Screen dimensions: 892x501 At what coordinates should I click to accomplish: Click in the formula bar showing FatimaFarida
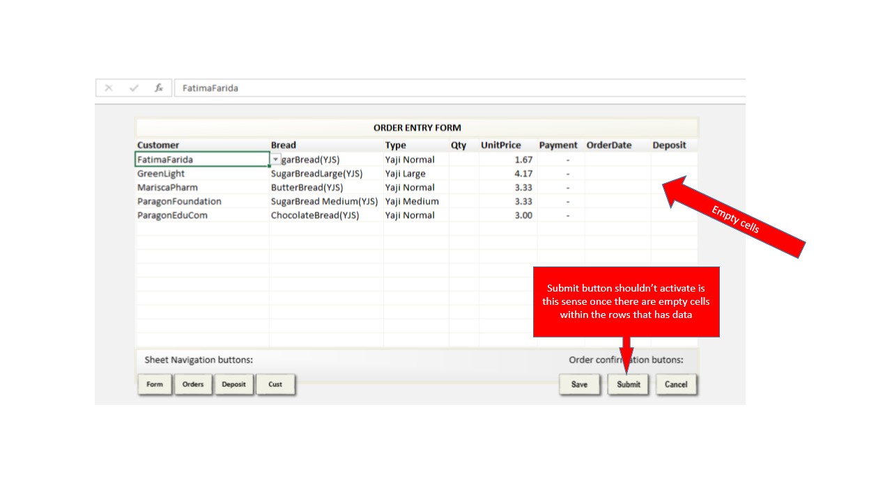pos(460,88)
